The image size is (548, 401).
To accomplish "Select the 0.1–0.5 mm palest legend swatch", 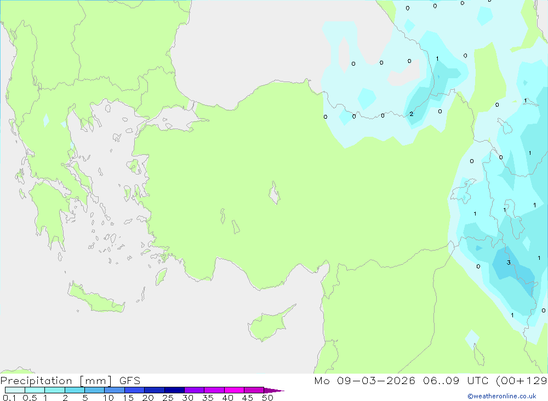I will pos(15,390).
